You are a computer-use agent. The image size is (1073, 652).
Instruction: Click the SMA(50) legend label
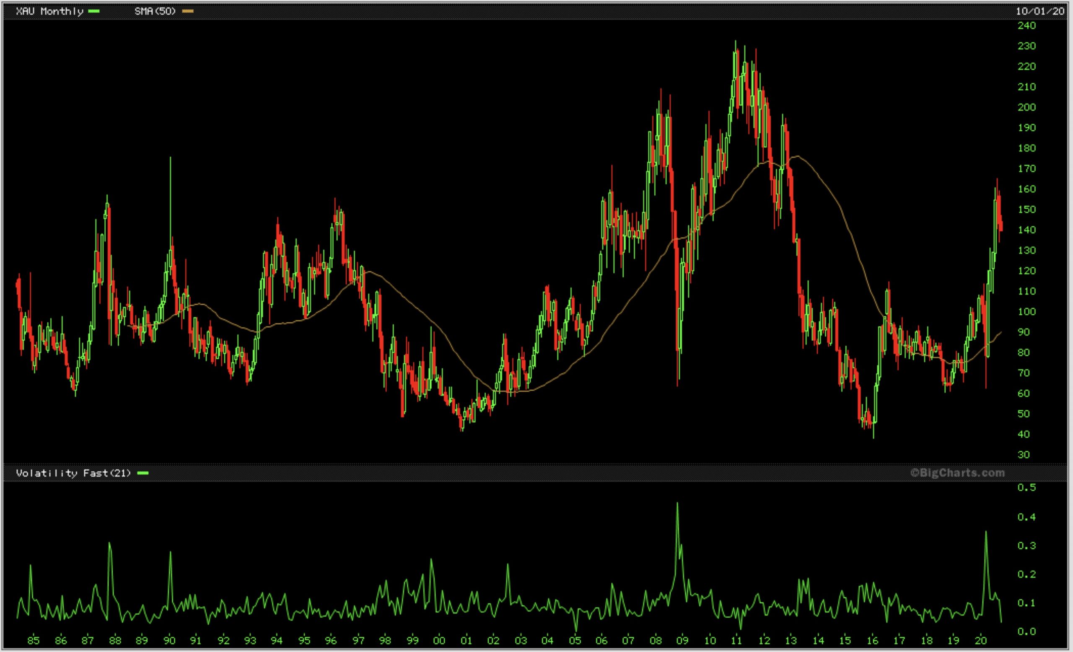[155, 11]
